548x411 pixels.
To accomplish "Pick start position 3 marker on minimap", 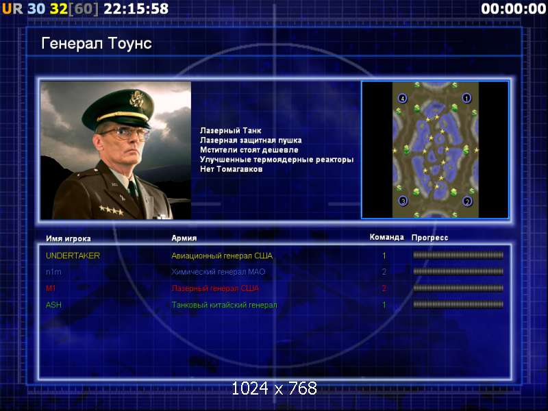I will point(403,201).
